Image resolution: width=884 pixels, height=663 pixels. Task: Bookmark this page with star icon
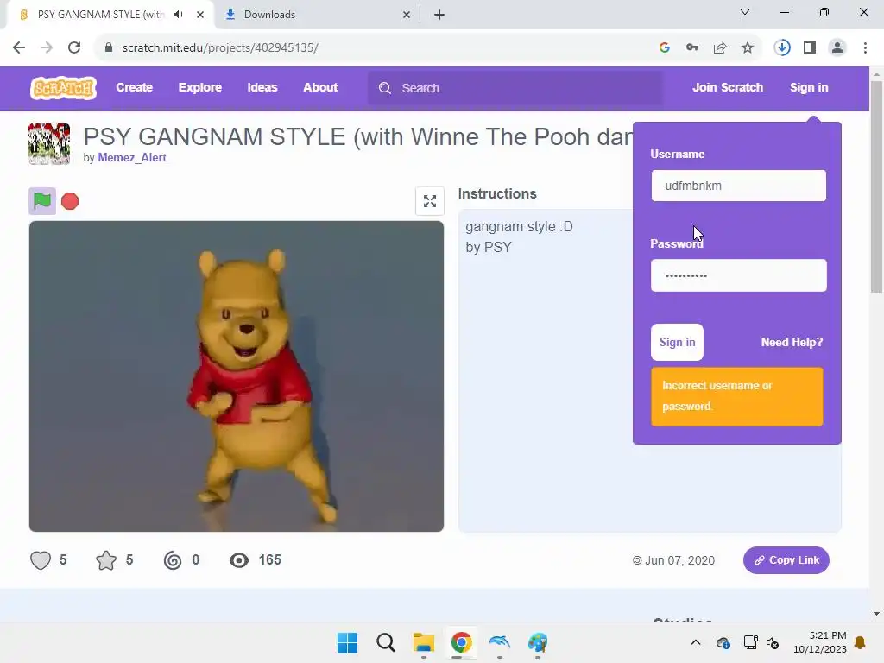click(x=748, y=48)
